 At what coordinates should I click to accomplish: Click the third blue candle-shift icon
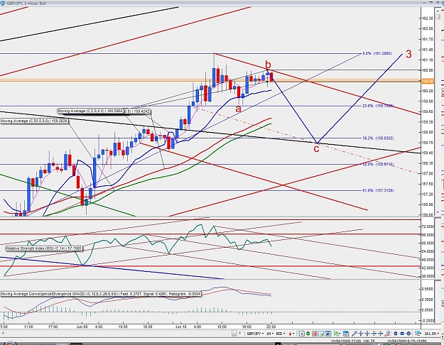coord(408,334)
